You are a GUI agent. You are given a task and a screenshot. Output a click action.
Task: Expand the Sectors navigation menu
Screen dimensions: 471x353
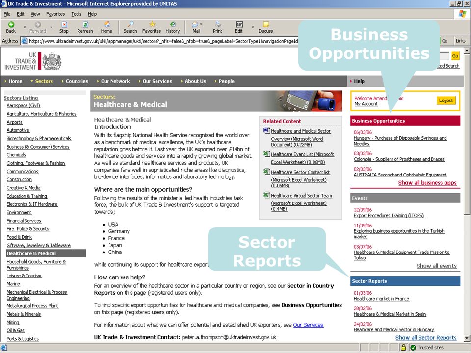point(41,81)
